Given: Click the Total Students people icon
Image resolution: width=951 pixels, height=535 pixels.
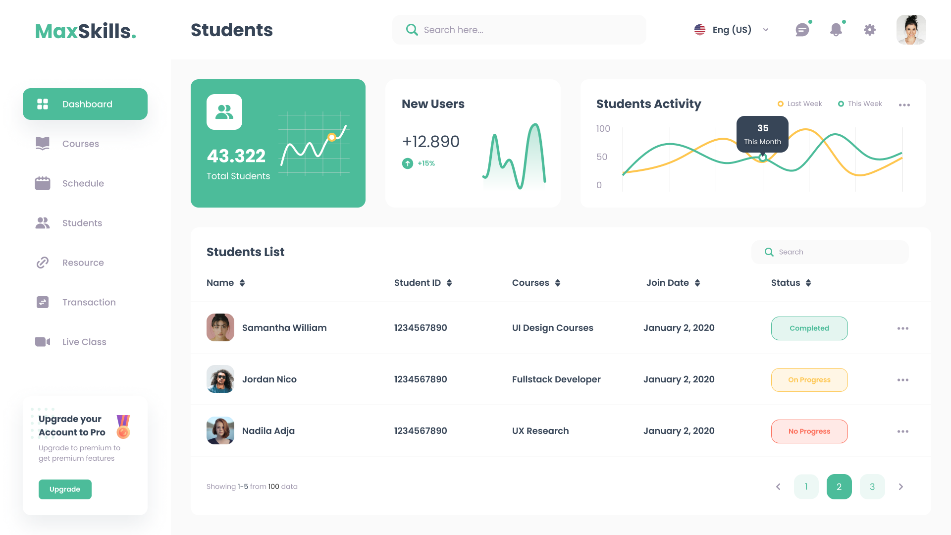Looking at the screenshot, I should (224, 112).
